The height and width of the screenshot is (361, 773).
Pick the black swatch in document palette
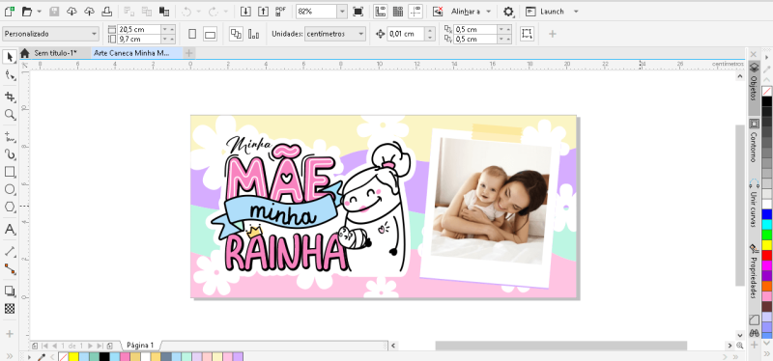pyautogui.click(x=104, y=356)
